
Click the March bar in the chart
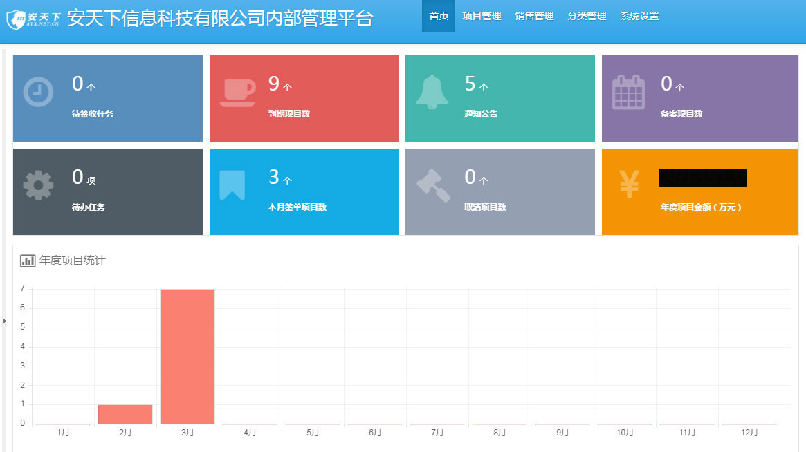click(187, 356)
